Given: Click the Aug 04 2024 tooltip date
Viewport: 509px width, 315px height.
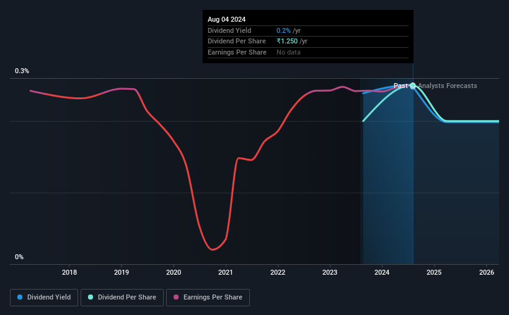Looking at the screenshot, I should (x=226, y=19).
